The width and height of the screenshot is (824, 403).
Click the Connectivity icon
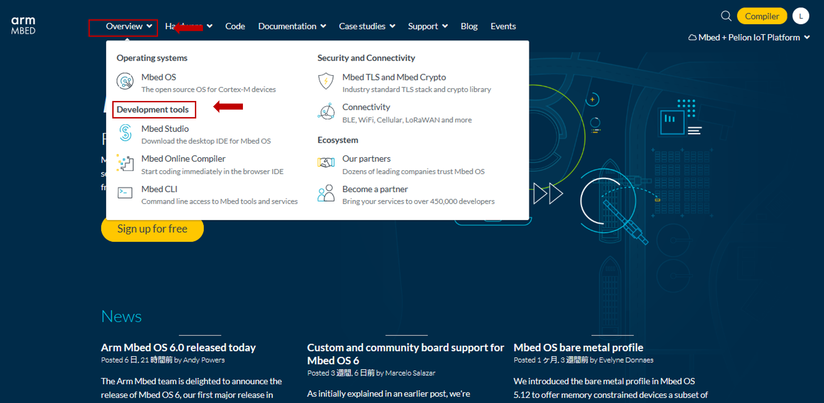[x=326, y=112]
